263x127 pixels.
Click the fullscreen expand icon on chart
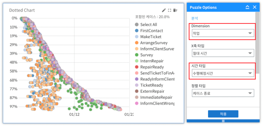pyautogui.click(x=170, y=10)
